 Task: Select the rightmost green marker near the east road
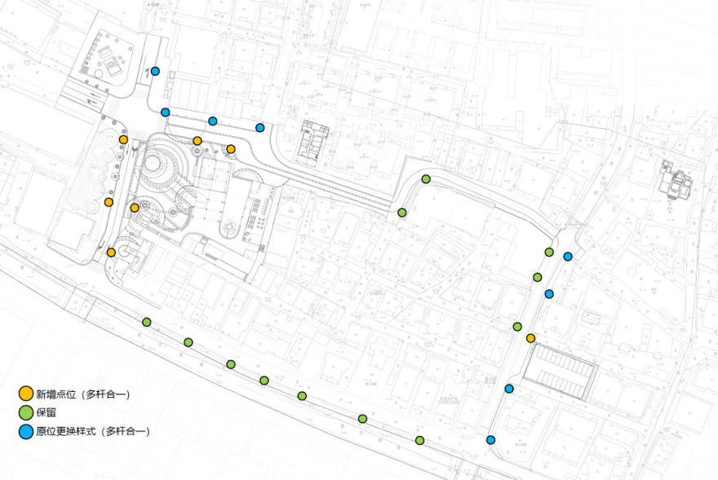click(549, 251)
